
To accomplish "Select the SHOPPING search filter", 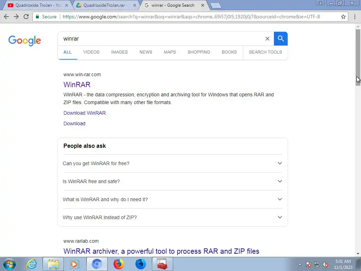I will click(x=199, y=52).
